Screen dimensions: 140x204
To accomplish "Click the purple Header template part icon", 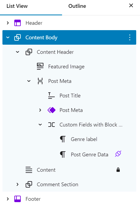I will (18, 23).
